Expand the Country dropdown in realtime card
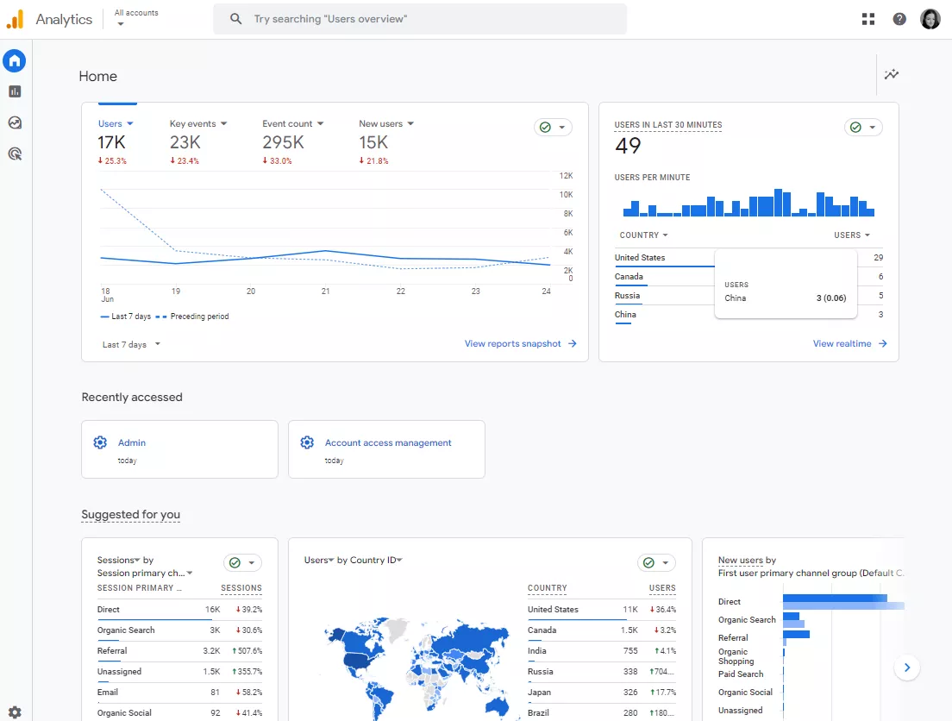 click(x=643, y=235)
